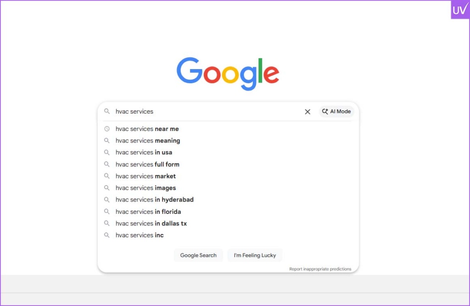Click the clock history icon beside 'near me'
This screenshot has height=306, width=470.
coord(107,129)
